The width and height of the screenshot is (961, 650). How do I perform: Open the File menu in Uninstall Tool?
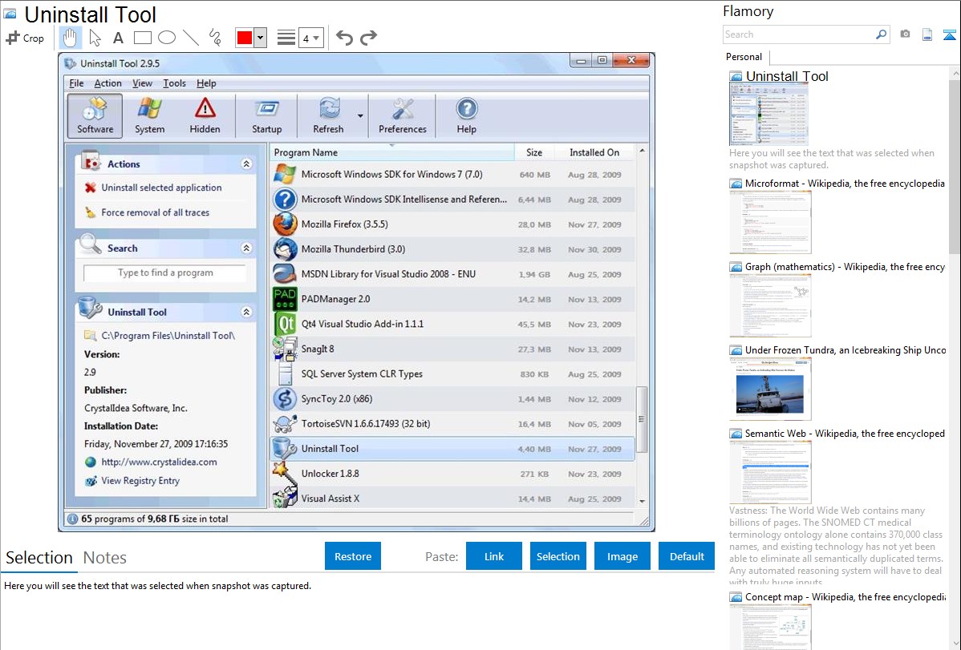tap(77, 83)
